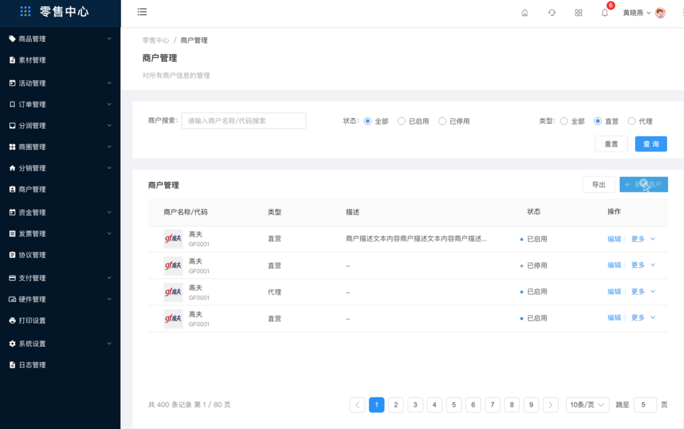Screen dimensions: 684x429
Task: Expand the 系统设置 submenu chevron
Action: pyautogui.click(x=109, y=344)
